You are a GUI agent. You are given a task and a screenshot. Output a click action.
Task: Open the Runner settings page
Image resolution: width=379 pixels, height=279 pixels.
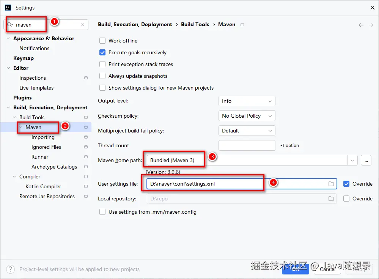[40, 157]
